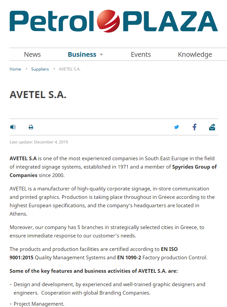Click the PLAZA text in site logo

[x=170, y=21]
